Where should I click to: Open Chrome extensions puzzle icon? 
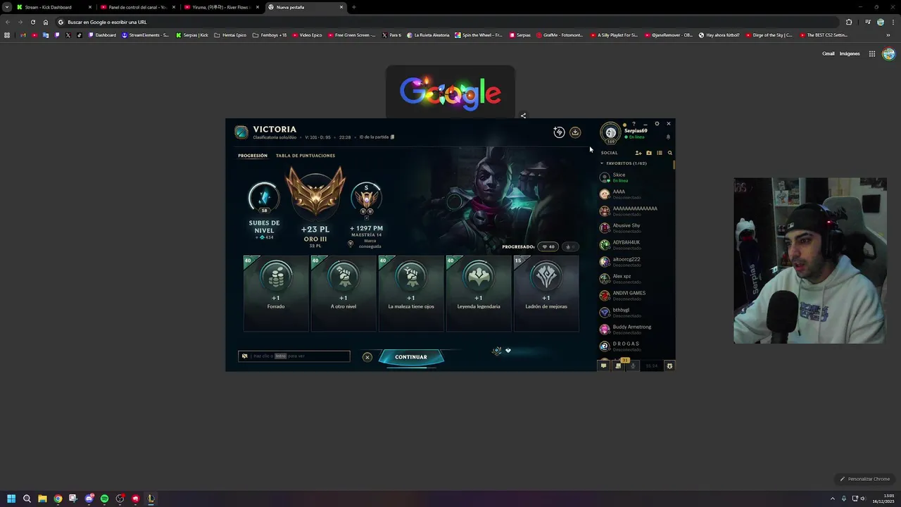click(849, 22)
